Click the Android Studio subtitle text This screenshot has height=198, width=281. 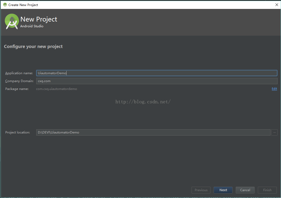click(32, 26)
